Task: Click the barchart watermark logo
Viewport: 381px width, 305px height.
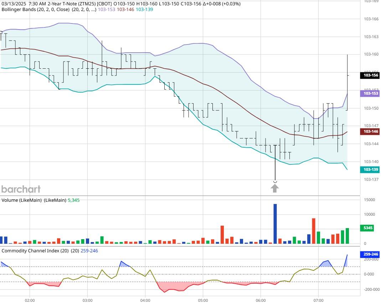Action: (x=21, y=189)
